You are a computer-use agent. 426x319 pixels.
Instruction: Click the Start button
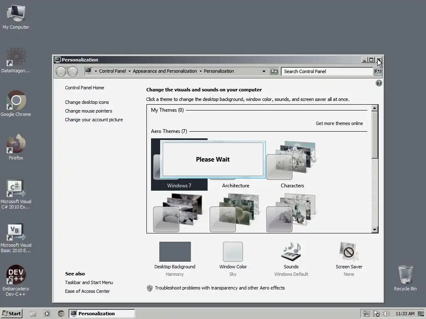(x=11, y=314)
